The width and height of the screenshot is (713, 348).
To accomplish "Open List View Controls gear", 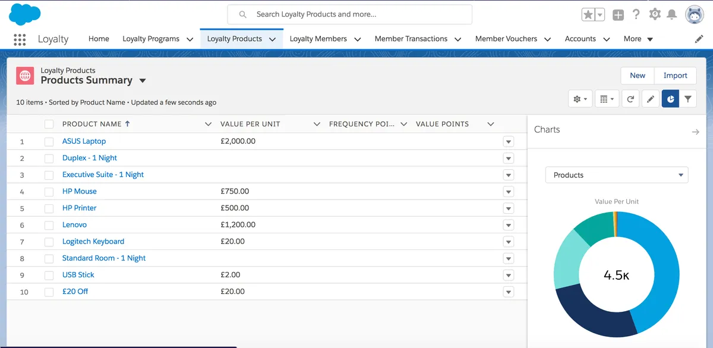I will point(580,99).
